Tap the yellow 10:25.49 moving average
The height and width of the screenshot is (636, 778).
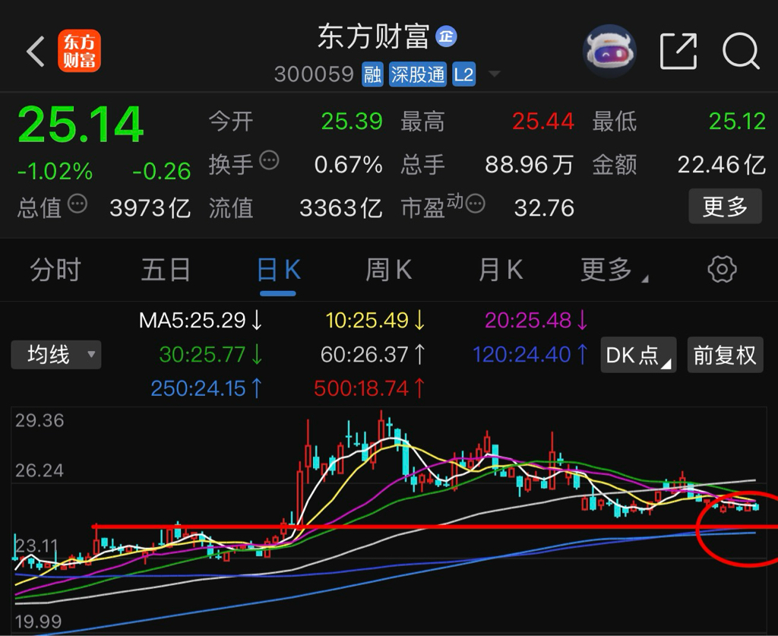[x=375, y=321]
